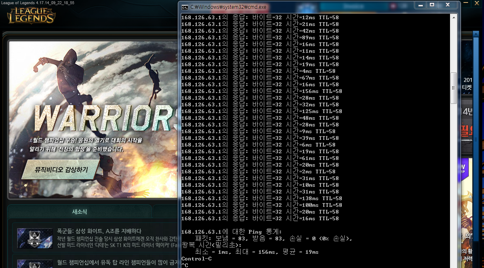484x268 pixels.
Task: Click the ping line with 시간=156ms
Action: point(261,91)
